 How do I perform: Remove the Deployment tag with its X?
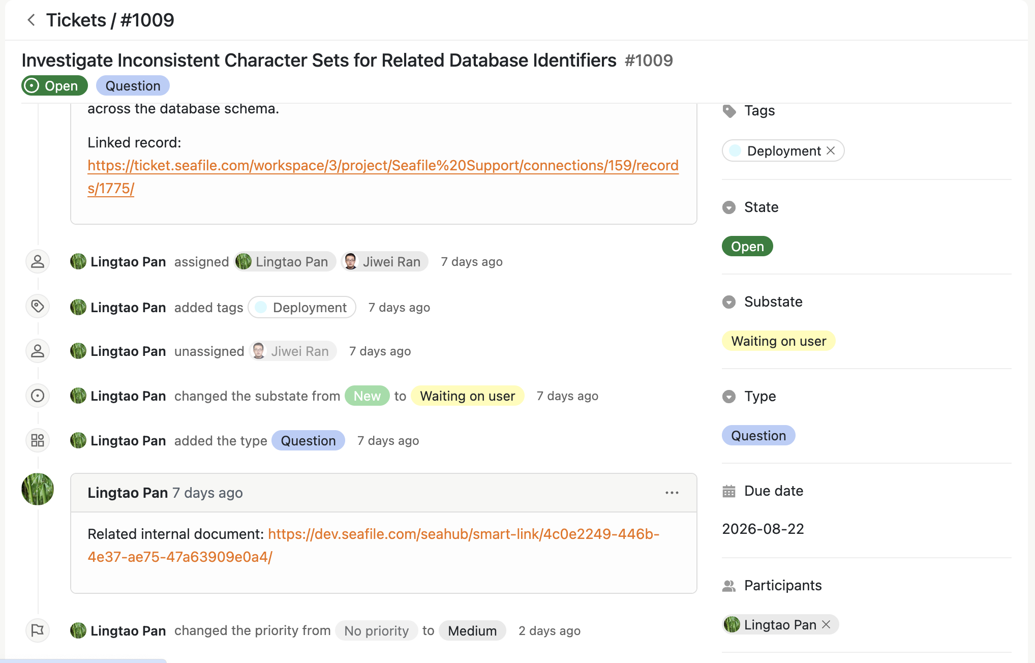coord(831,150)
